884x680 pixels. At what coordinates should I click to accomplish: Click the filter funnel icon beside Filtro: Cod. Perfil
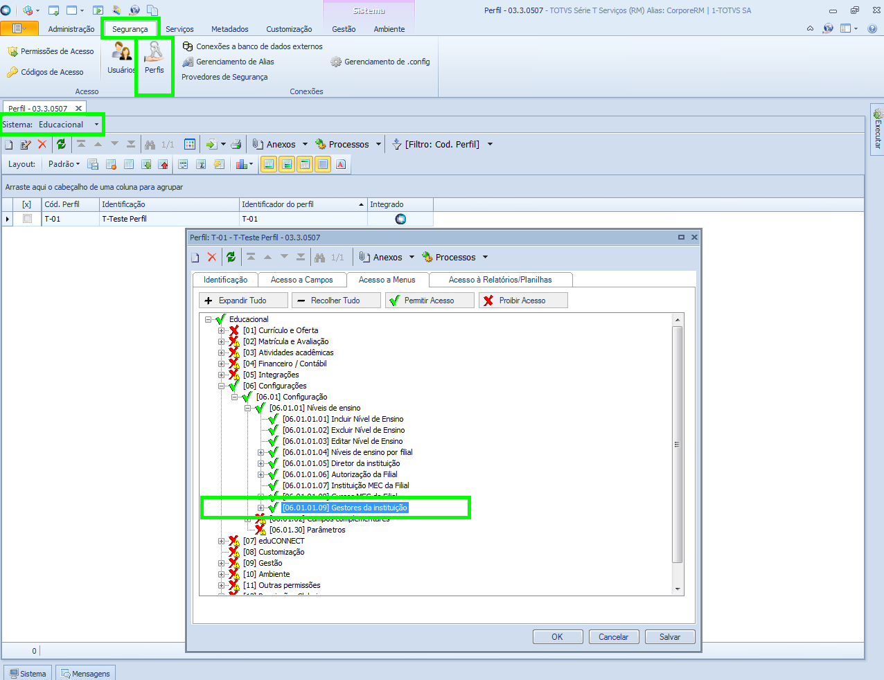(x=397, y=144)
